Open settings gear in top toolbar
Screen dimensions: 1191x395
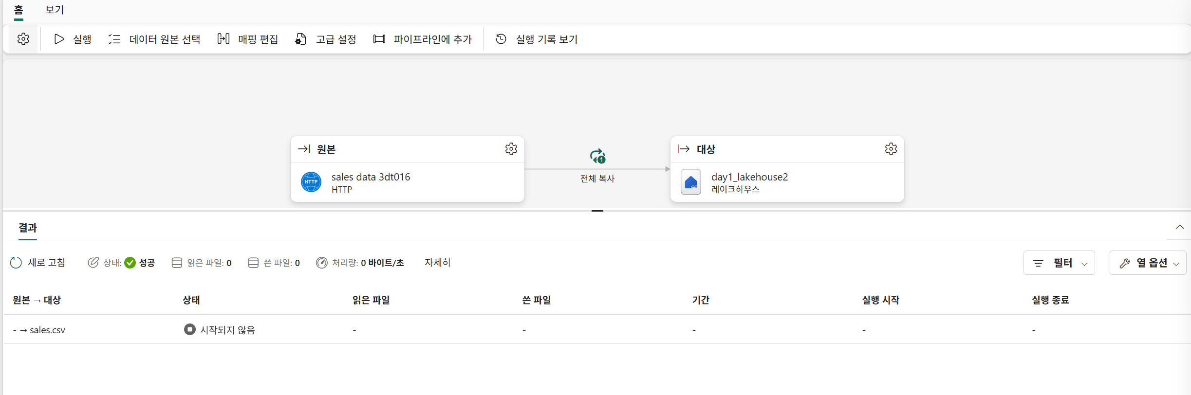(23, 39)
